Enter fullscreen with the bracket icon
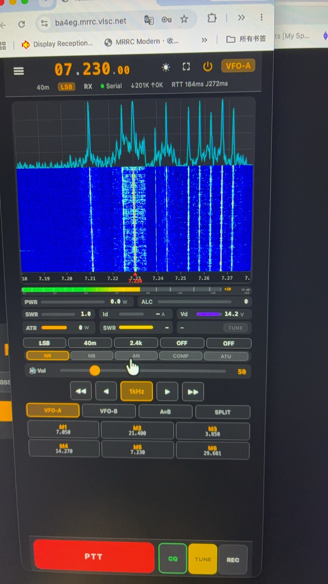The height and width of the screenshot is (584, 328). click(x=186, y=67)
